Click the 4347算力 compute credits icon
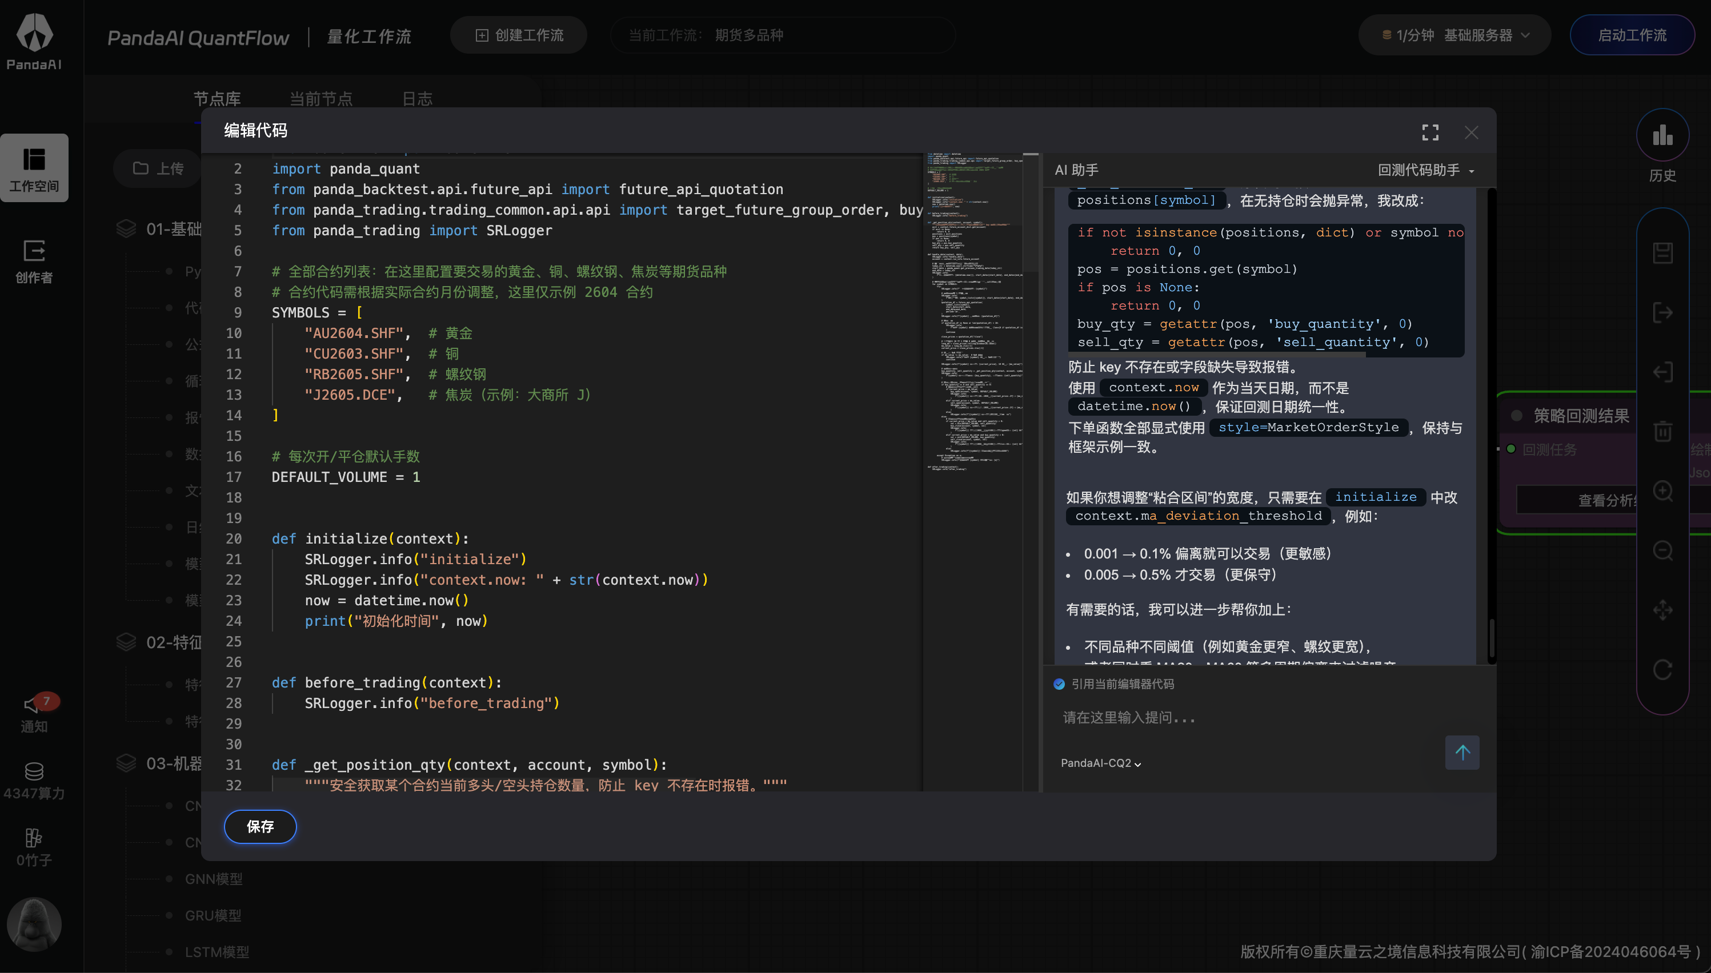 tap(34, 781)
